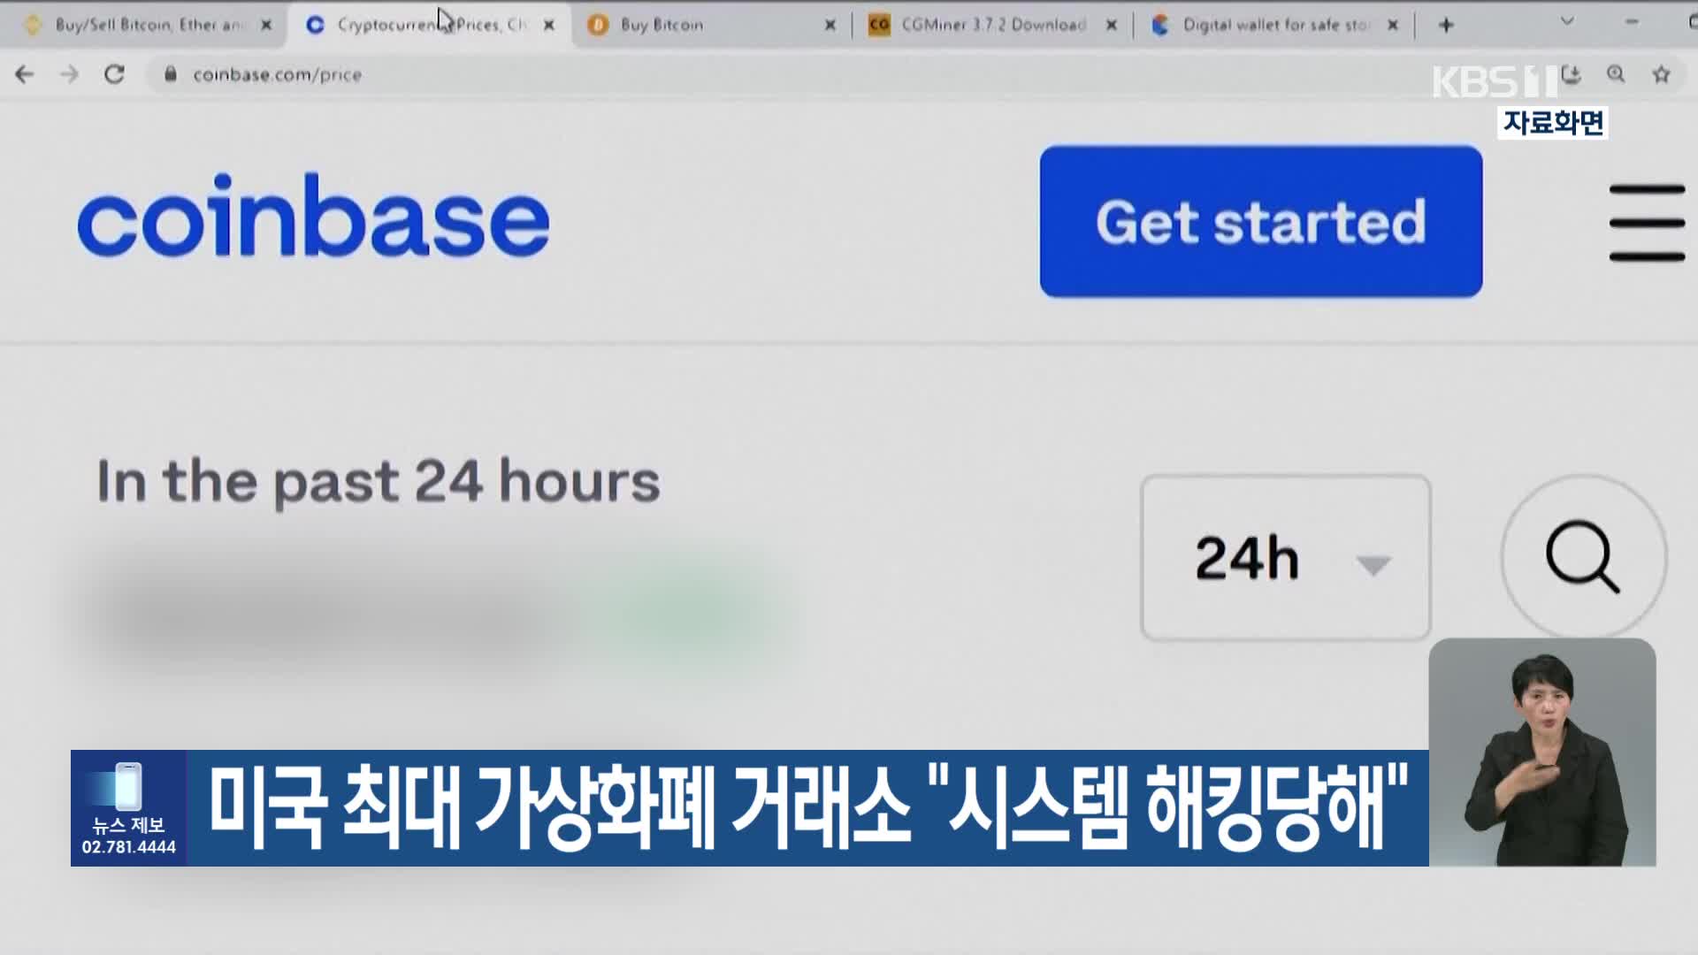This screenshot has width=1698, height=955.
Task: Click the Coinbase tab favicon
Action: [315, 25]
